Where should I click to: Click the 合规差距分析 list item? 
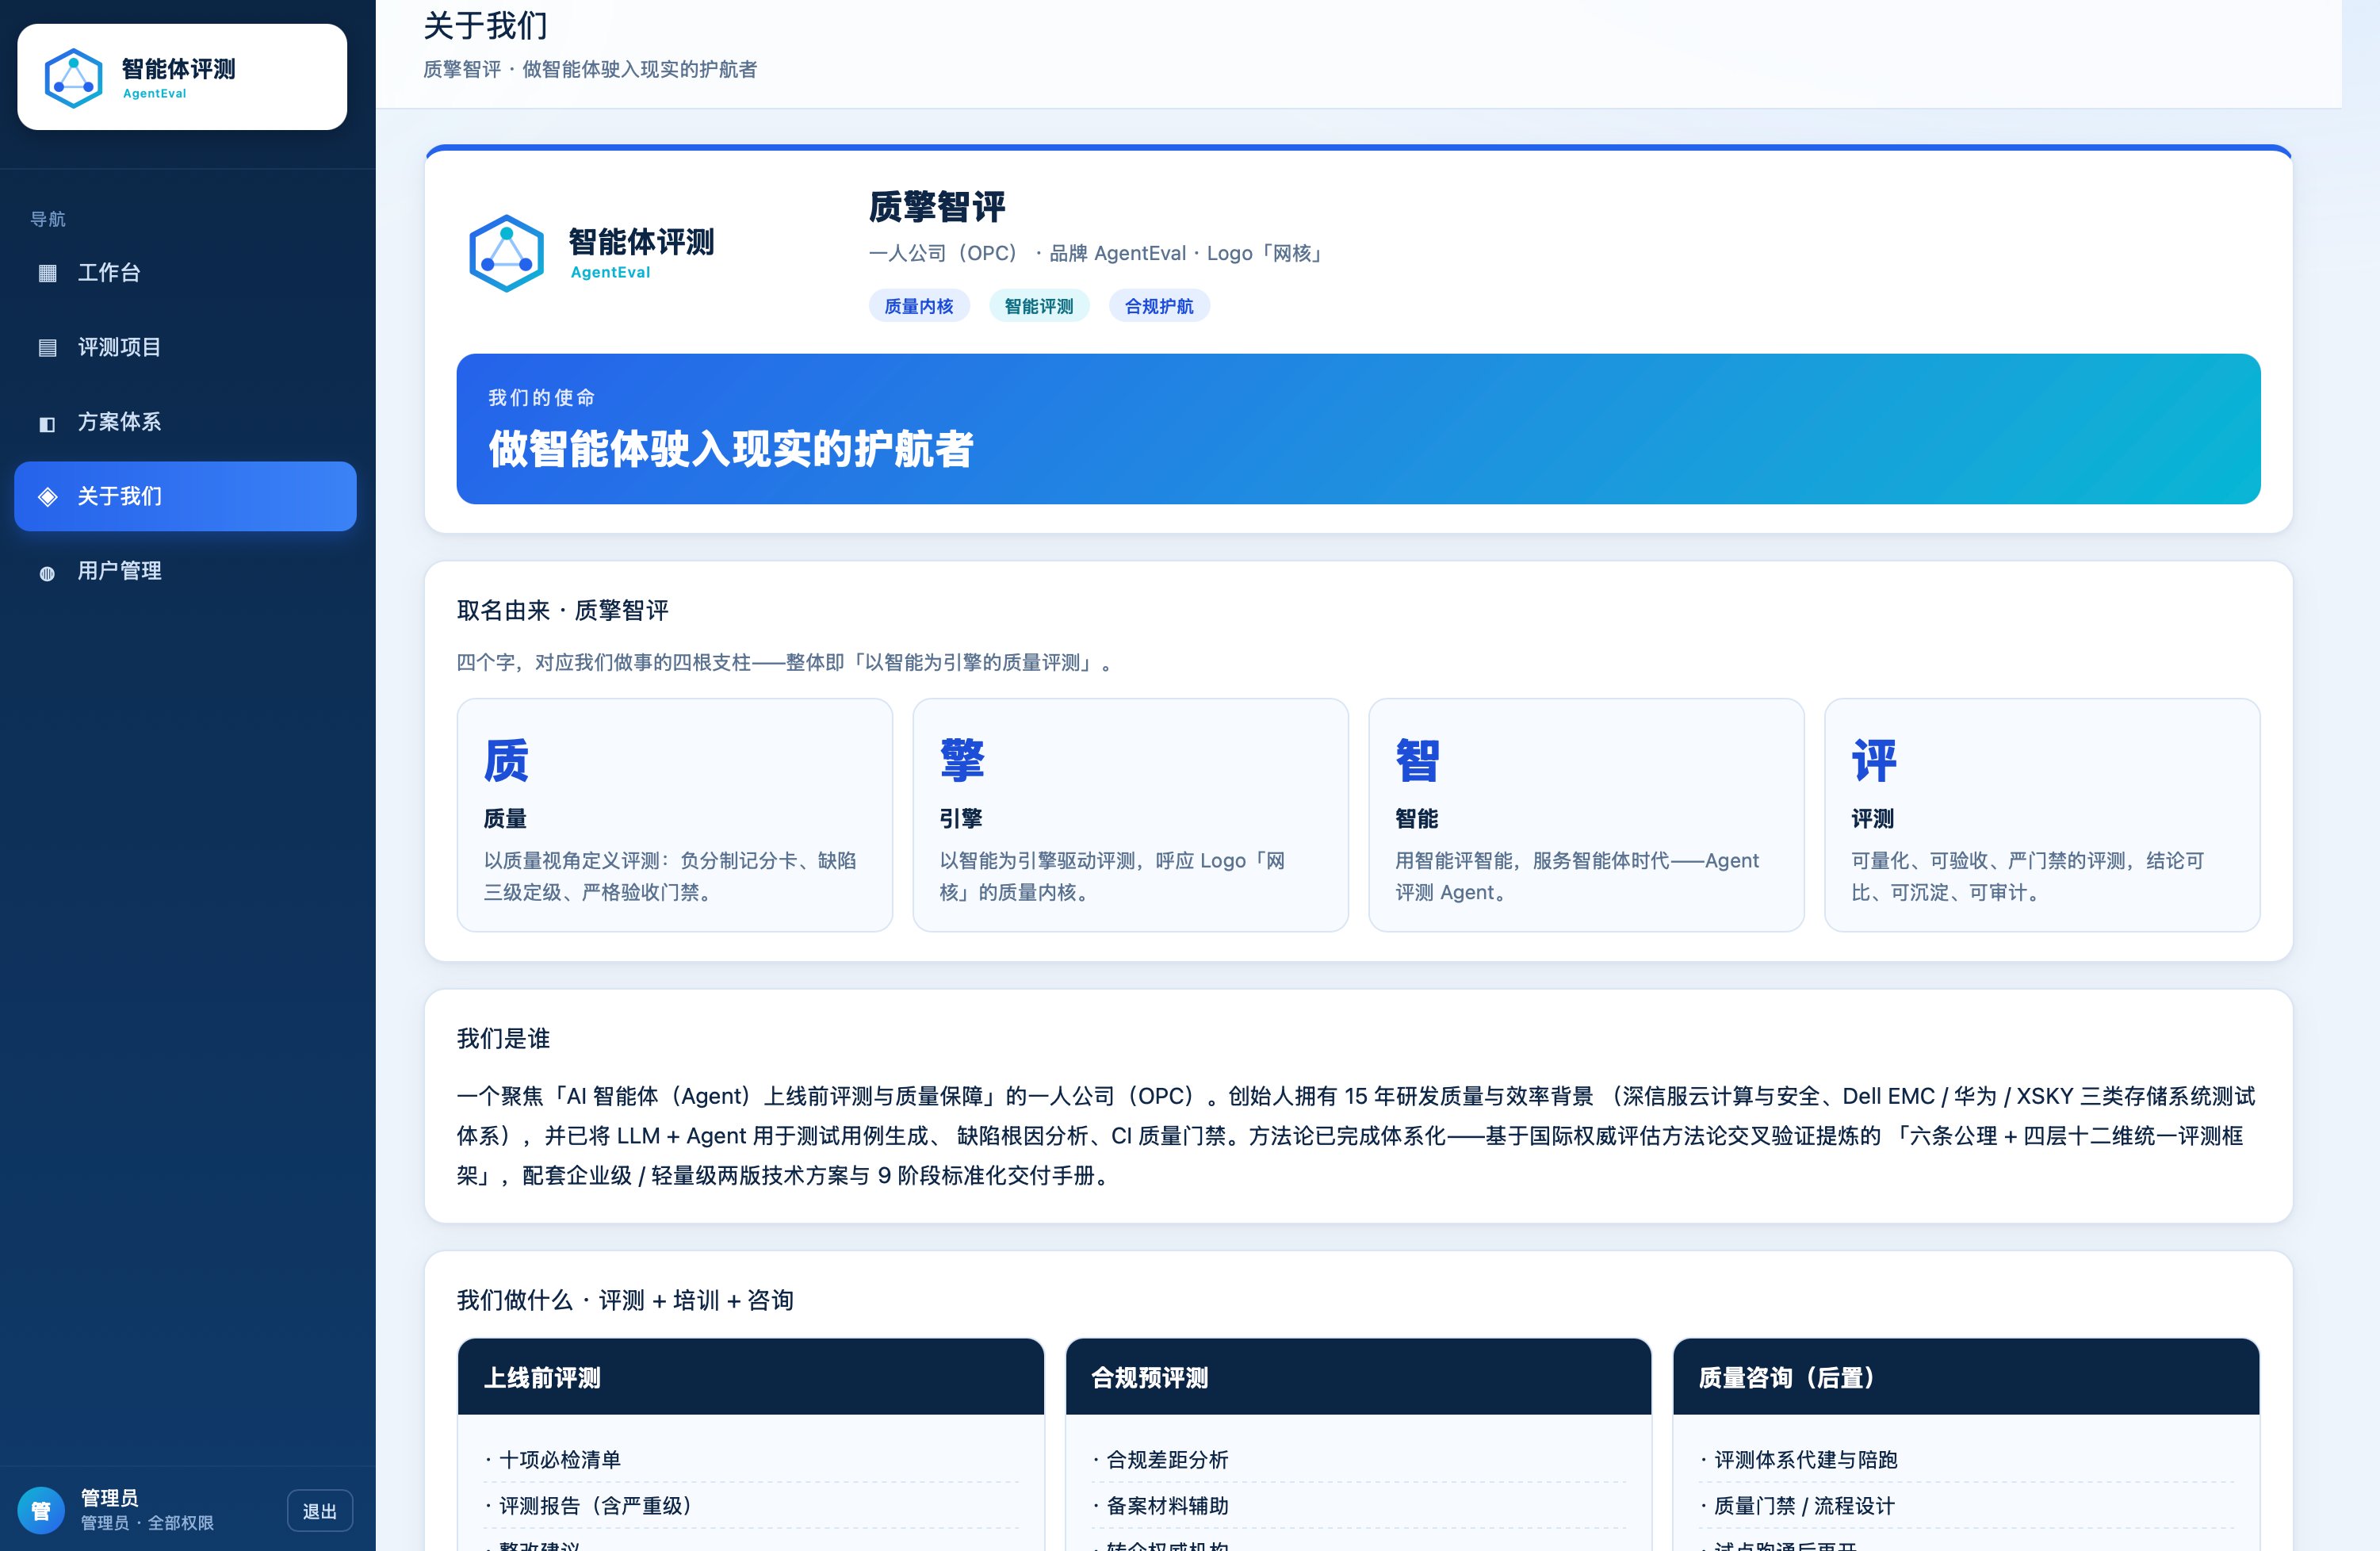pyautogui.click(x=1359, y=1460)
